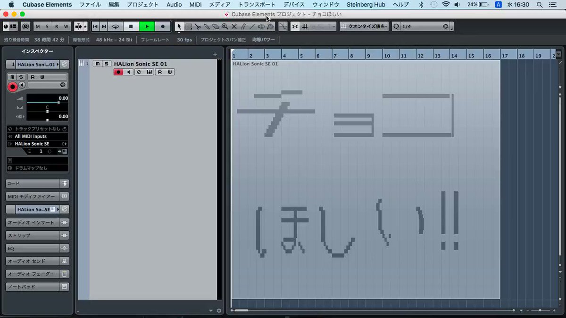Toggle Write automation on track list track

[x=170, y=72]
